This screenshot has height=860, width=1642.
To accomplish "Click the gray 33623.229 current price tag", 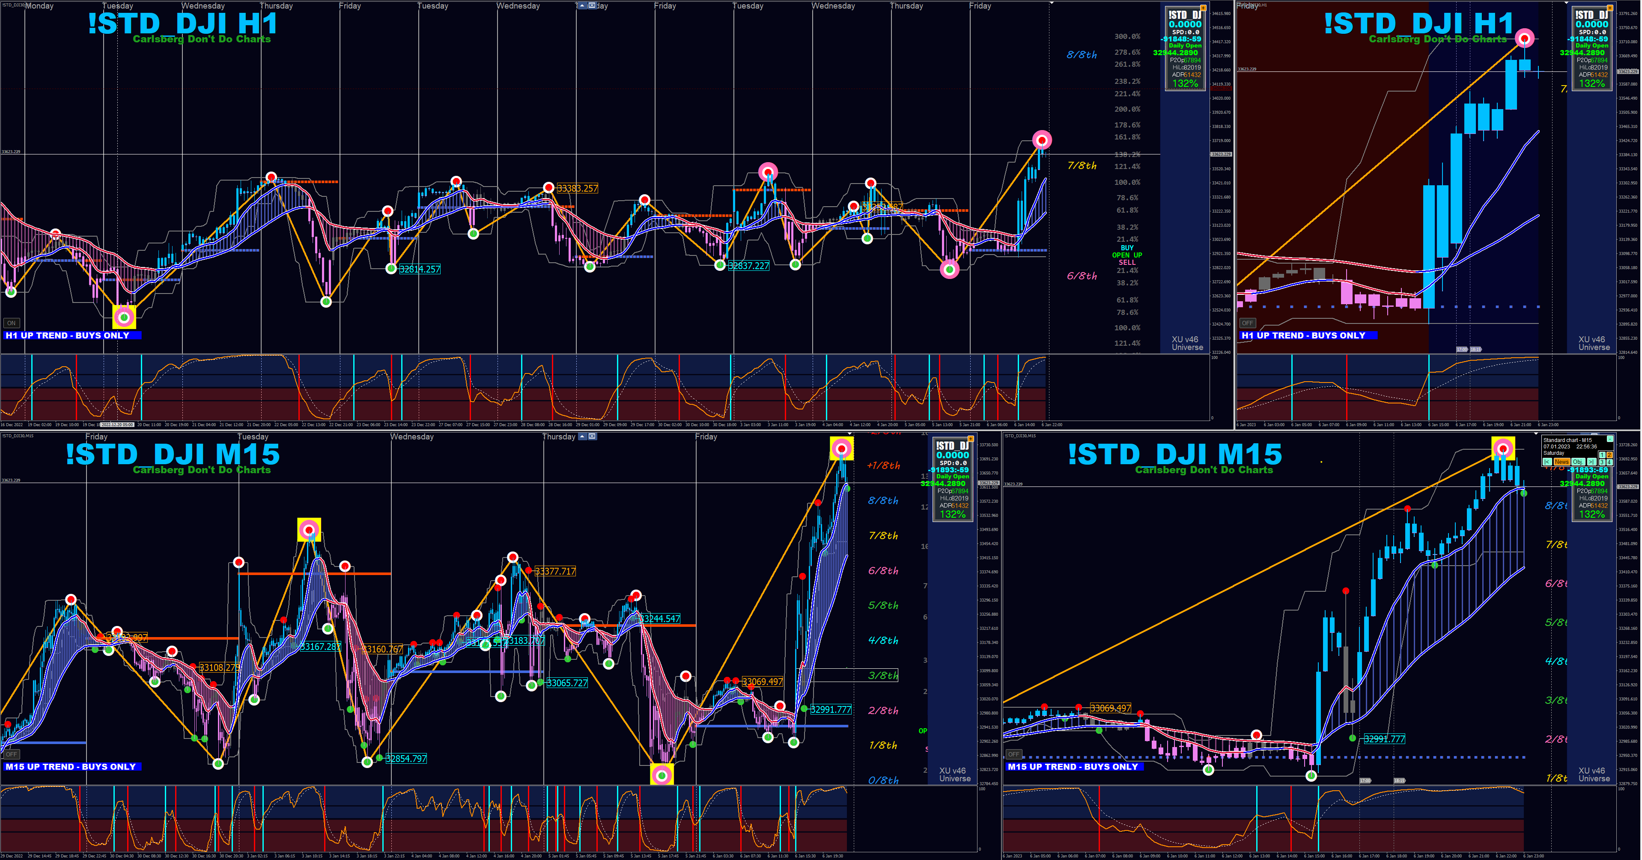I will [x=1221, y=154].
